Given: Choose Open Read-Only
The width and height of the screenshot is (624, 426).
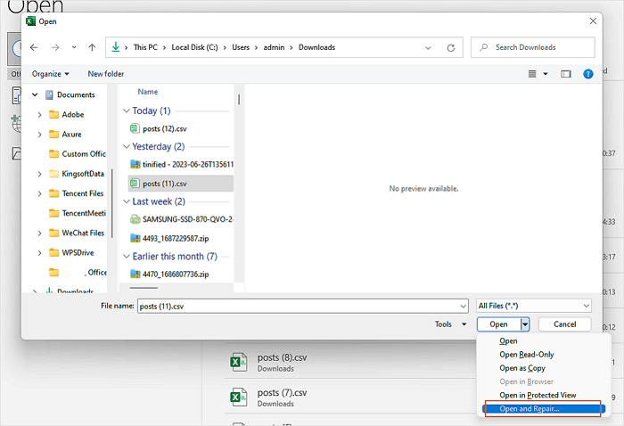Looking at the screenshot, I should (527, 355).
